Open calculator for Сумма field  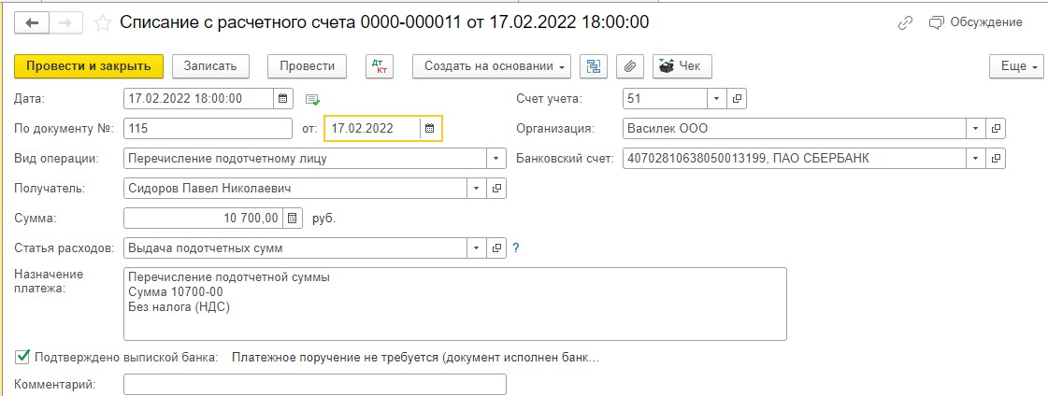click(292, 218)
